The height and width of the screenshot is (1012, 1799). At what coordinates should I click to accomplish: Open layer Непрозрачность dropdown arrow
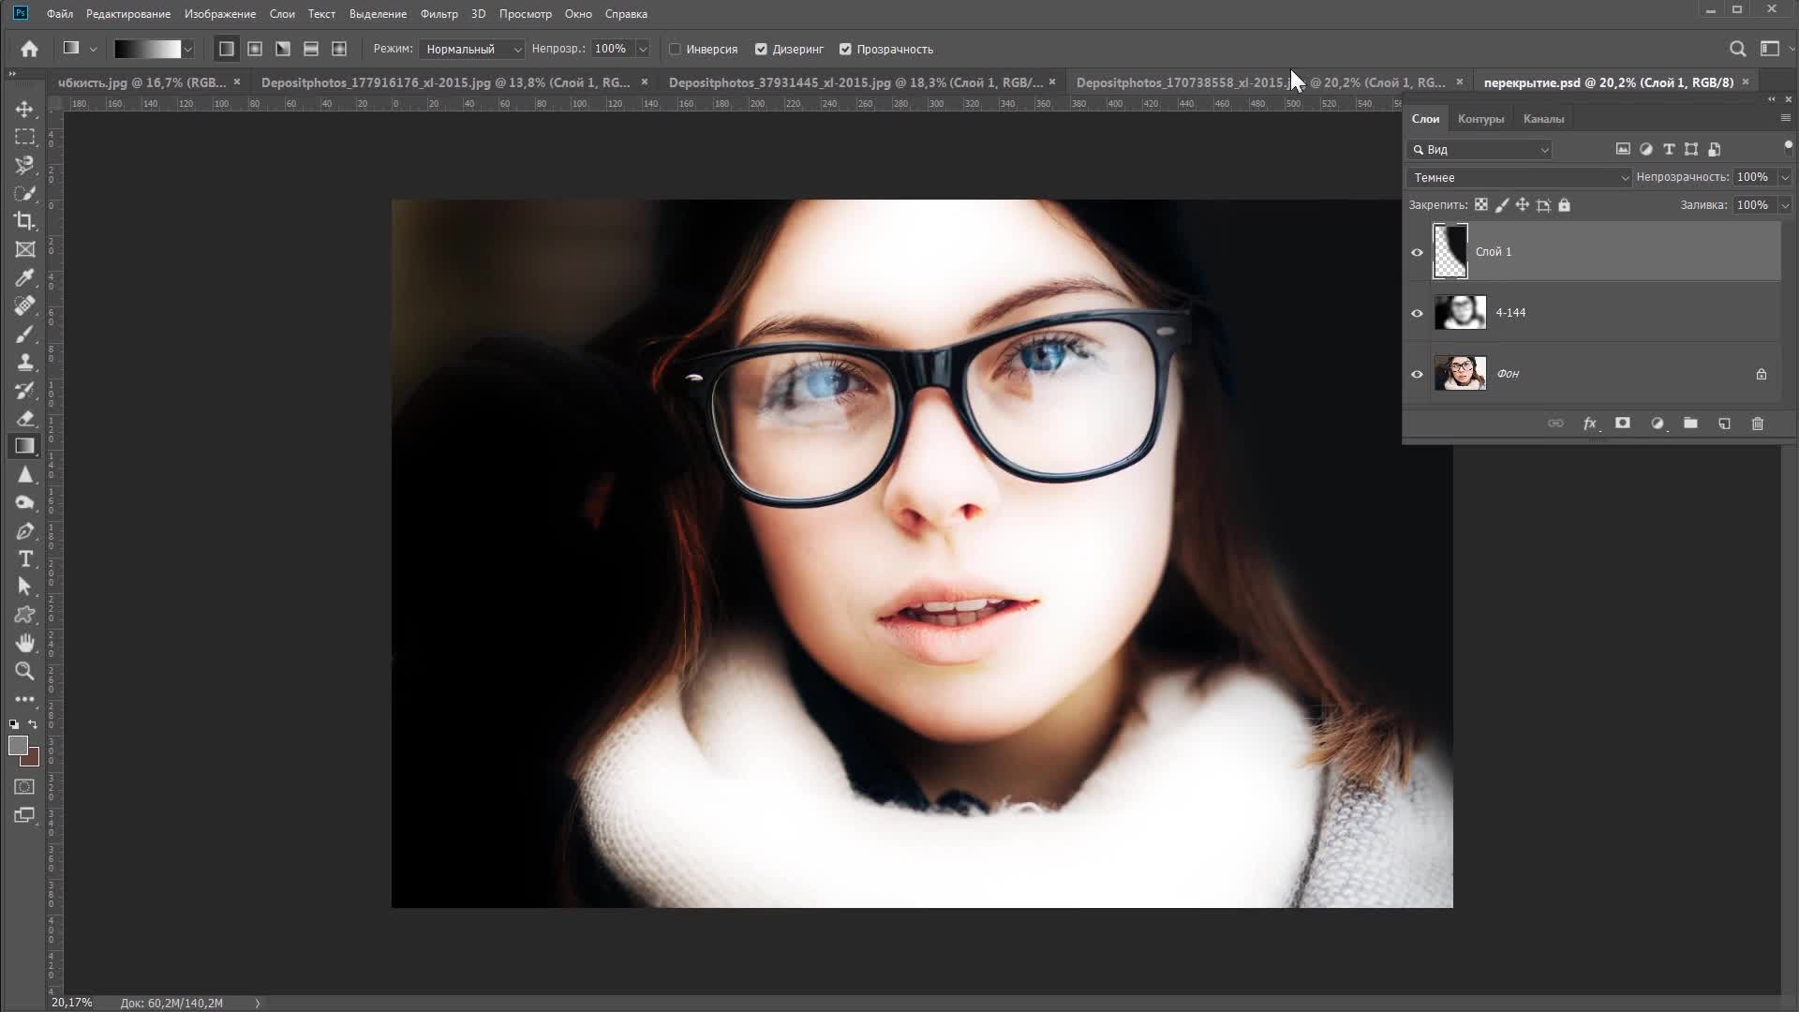coord(1785,177)
